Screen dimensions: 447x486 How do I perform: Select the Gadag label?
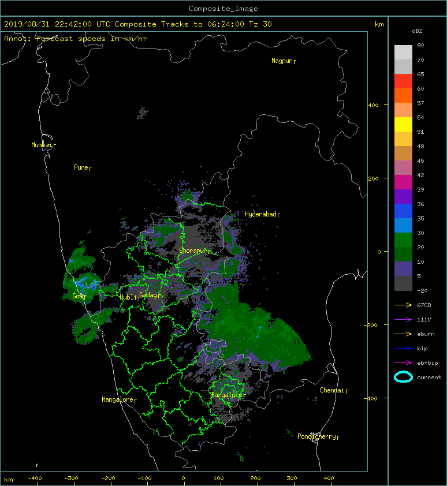tap(148, 295)
